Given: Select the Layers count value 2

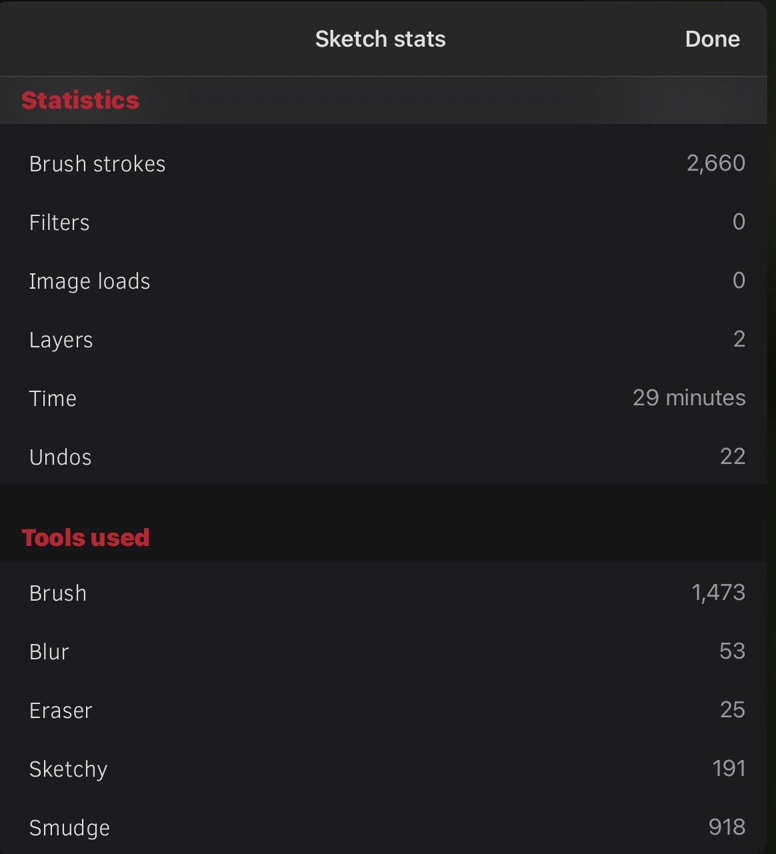Looking at the screenshot, I should pyautogui.click(x=739, y=339).
